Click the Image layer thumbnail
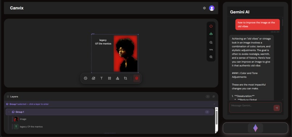 pos(16,119)
